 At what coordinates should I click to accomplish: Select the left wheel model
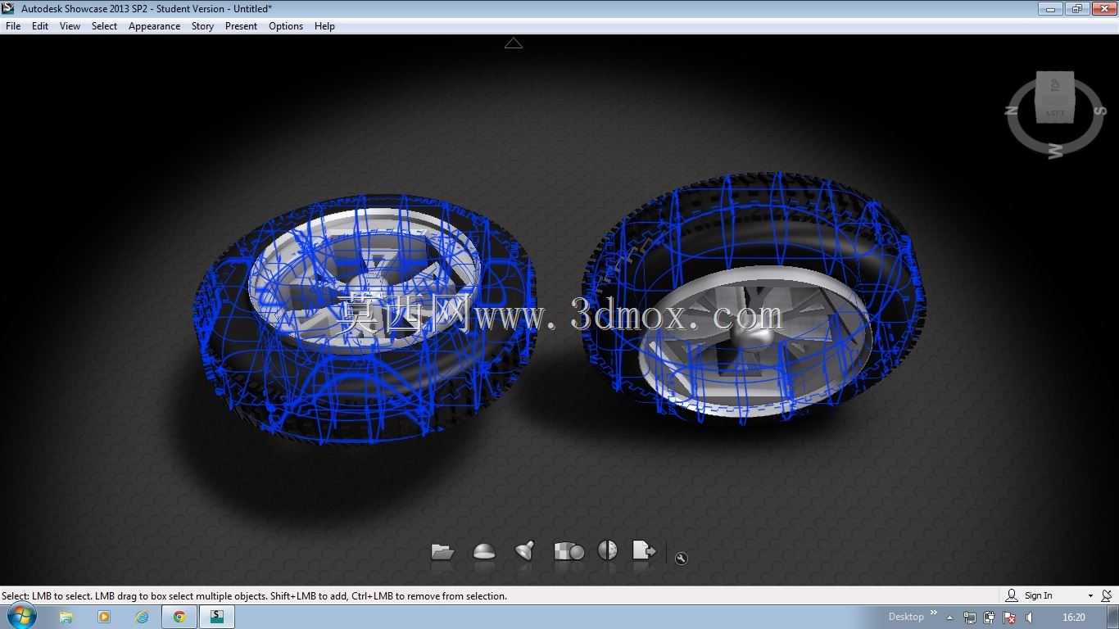(x=365, y=319)
